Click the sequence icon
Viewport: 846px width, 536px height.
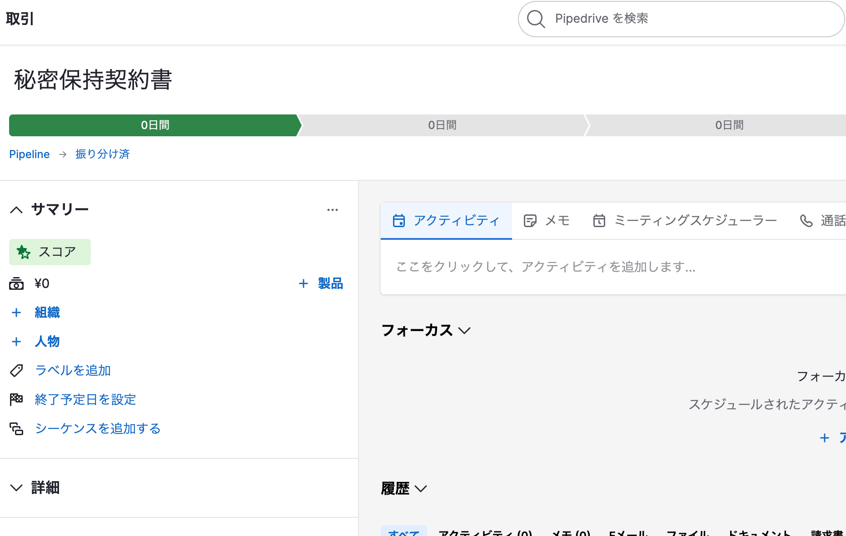tap(16, 428)
